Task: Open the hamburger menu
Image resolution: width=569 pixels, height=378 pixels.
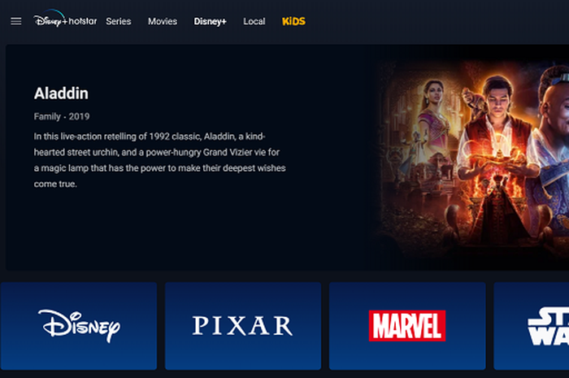Action: (x=16, y=21)
